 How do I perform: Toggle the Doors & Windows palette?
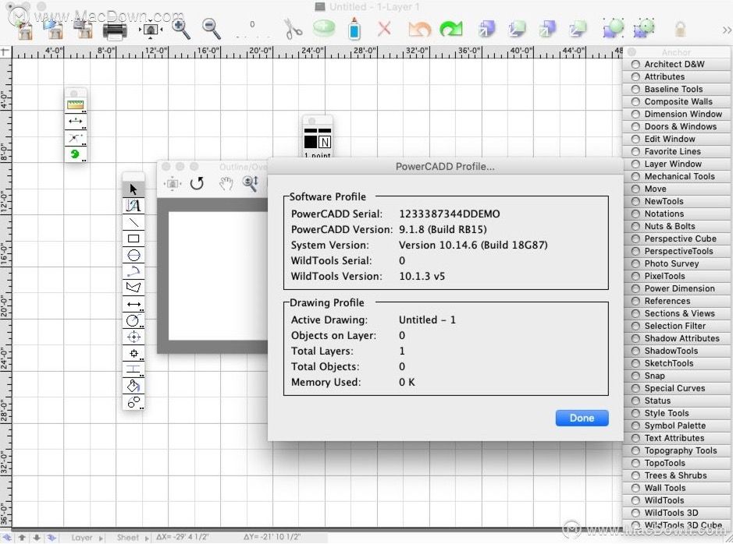tap(677, 126)
